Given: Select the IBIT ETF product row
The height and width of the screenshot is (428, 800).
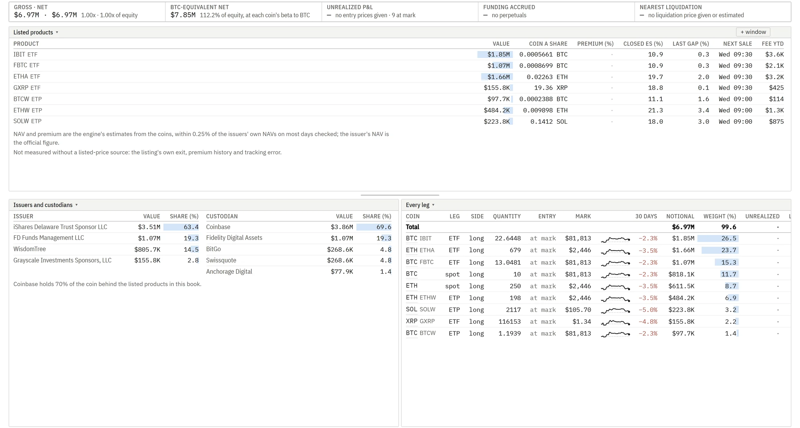Looking at the screenshot, I should (x=399, y=54).
